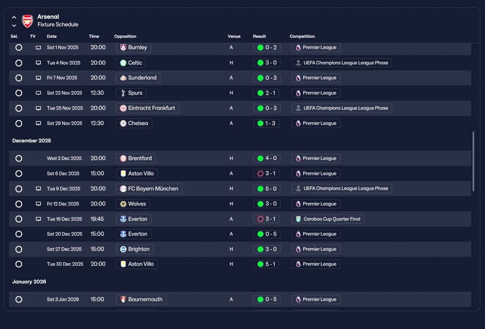Screen dimensions: 485x329
Task: Select the radio circle for Eintracht Frankfurt fixture
Action: (19, 108)
